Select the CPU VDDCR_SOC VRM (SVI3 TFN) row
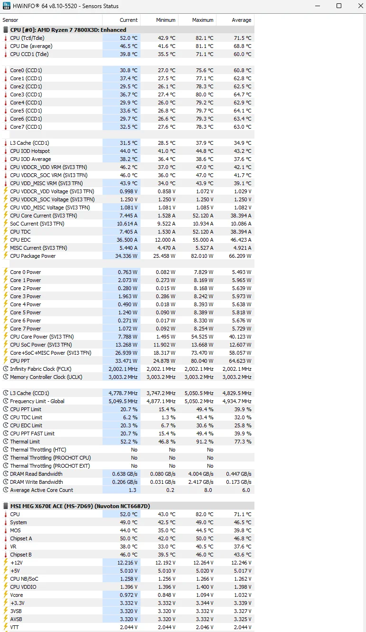 tap(127, 175)
